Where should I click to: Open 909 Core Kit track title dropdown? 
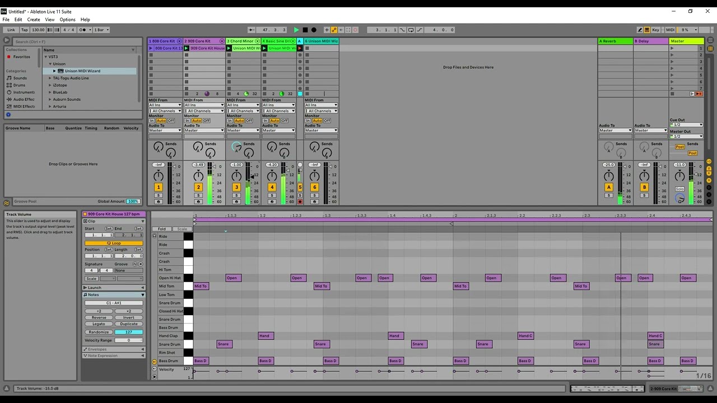coord(221,41)
